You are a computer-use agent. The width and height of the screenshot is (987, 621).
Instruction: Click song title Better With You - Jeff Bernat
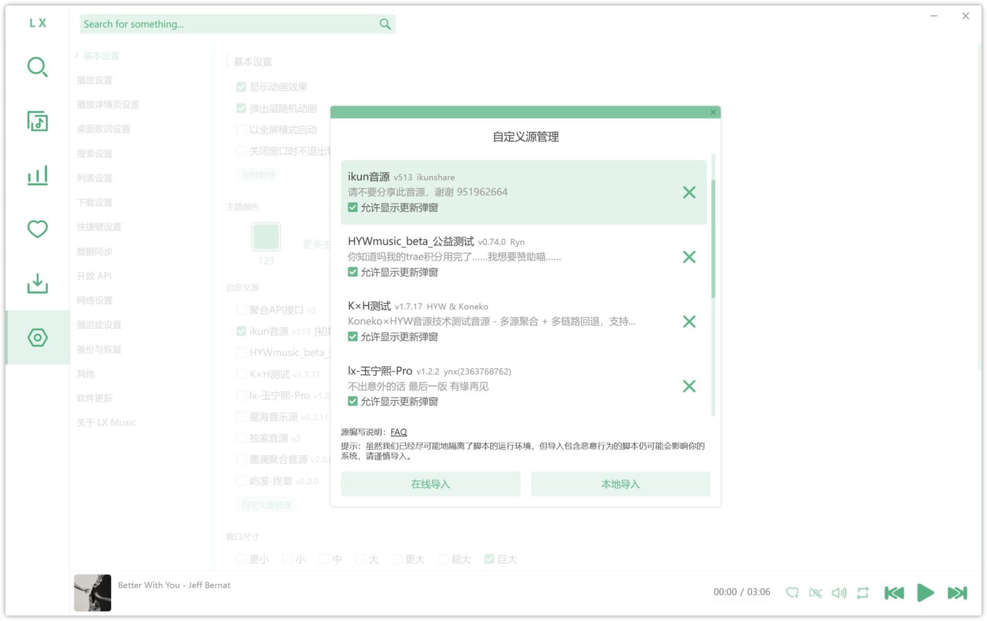174,585
